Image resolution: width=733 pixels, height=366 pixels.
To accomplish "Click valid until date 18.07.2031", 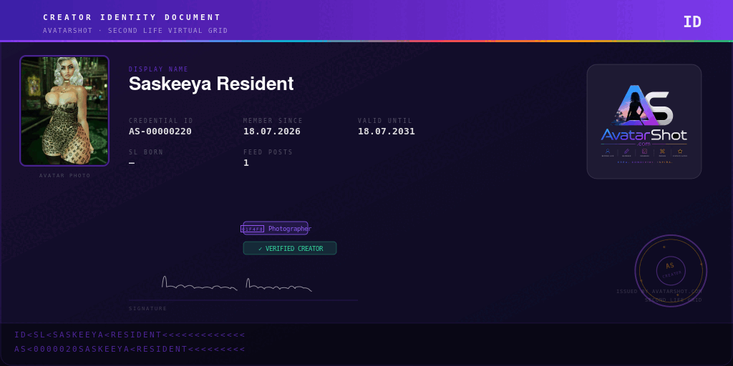I will (387, 132).
